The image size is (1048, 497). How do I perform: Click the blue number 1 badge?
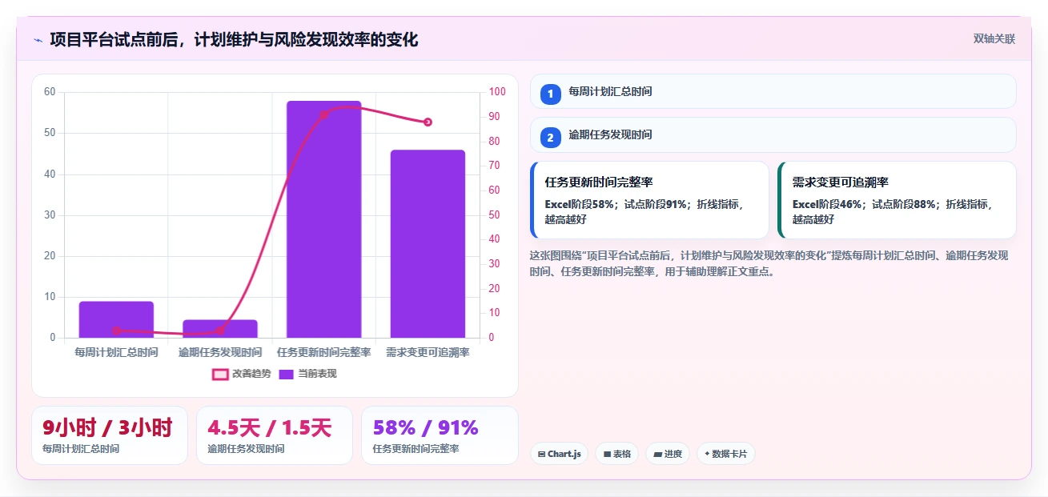click(550, 93)
